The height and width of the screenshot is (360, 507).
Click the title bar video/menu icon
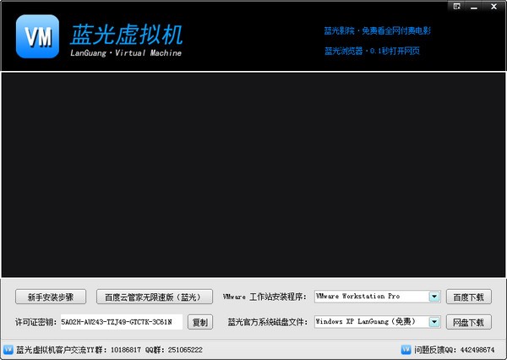(456, 6)
